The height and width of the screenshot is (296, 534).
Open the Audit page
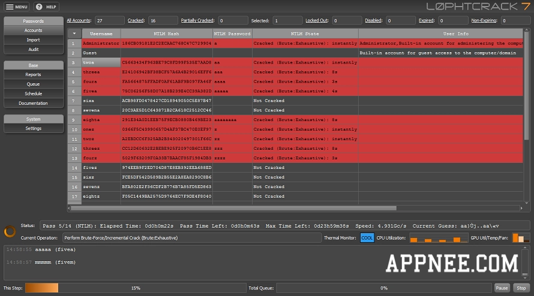pyautogui.click(x=34, y=49)
